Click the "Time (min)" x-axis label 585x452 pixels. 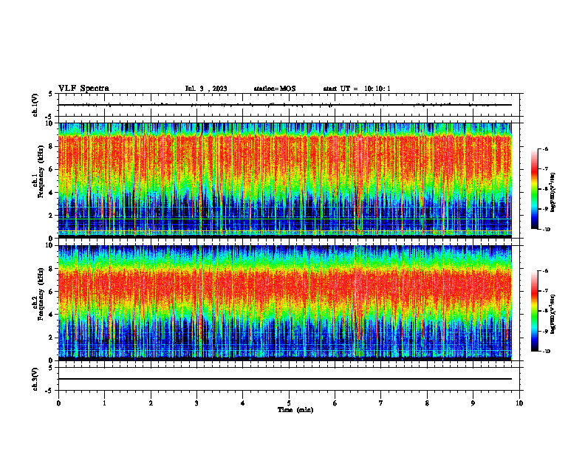(x=295, y=410)
